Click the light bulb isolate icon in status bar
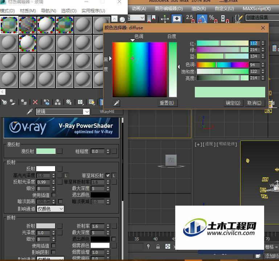 148,247
